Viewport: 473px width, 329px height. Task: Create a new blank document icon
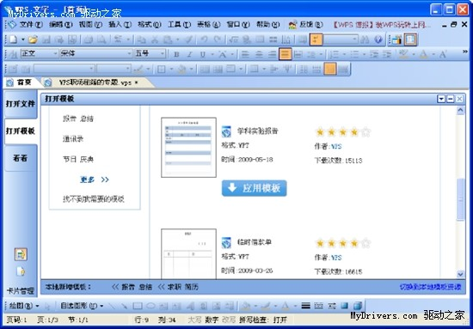click(x=14, y=40)
